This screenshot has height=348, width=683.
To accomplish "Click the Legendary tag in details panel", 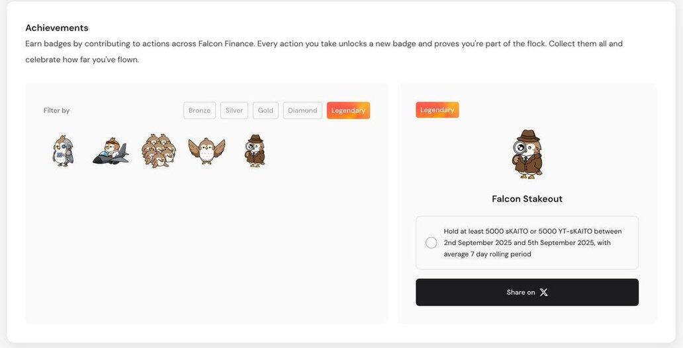I will [437, 110].
